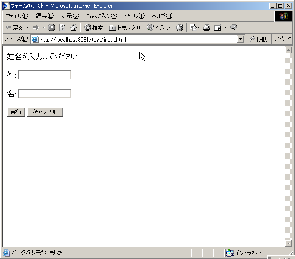Click the Back (戻る) toolbar button
The height and width of the screenshot is (259, 295).
coord(14,28)
